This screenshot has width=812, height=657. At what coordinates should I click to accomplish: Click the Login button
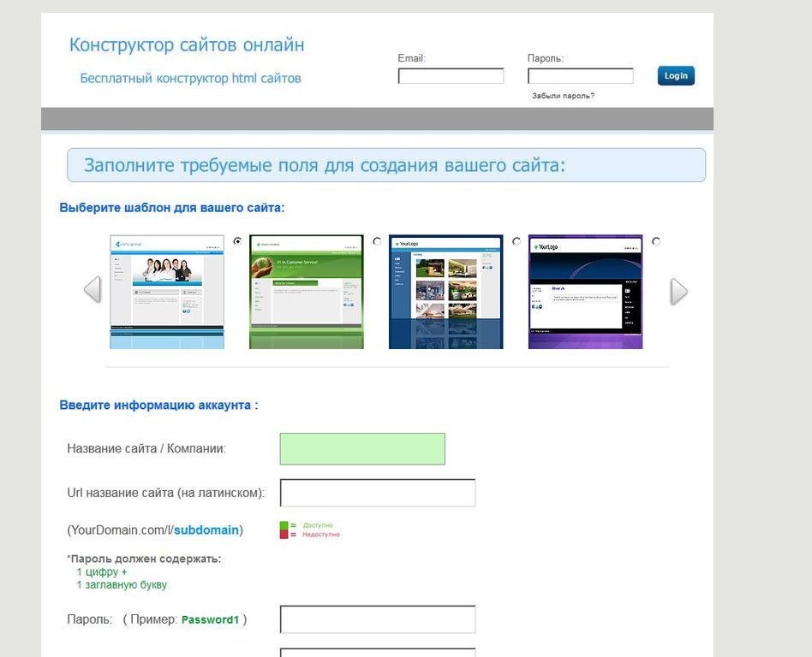pyautogui.click(x=676, y=75)
